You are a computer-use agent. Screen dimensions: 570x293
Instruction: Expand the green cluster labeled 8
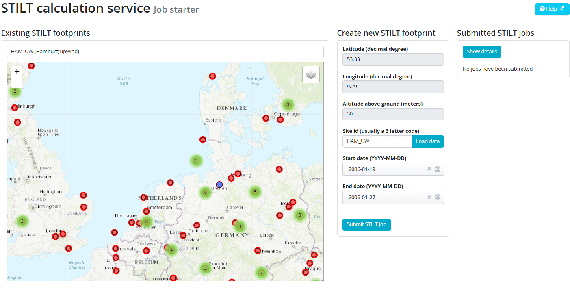point(147,221)
